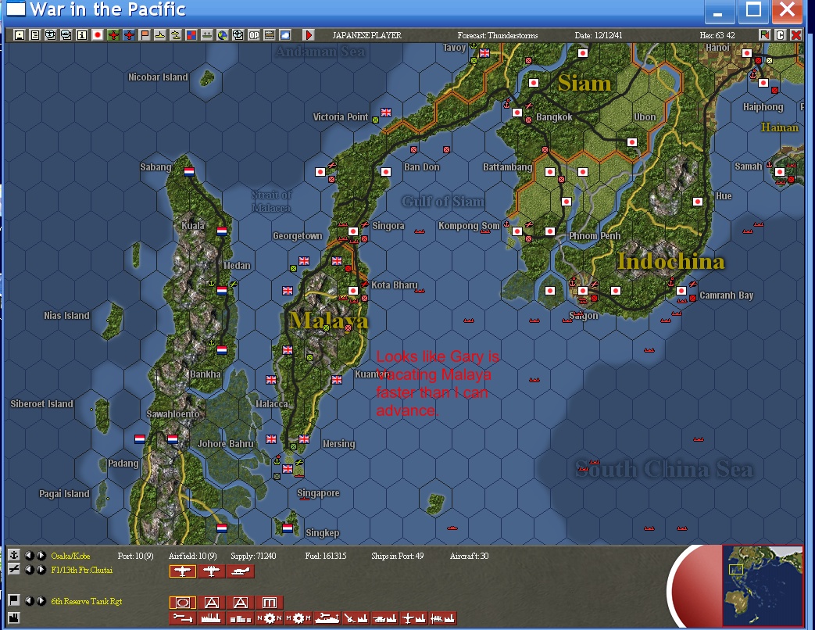This screenshot has height=630, width=815.
Task: Toggle the oil pipeline industry filter
Action: point(182,618)
